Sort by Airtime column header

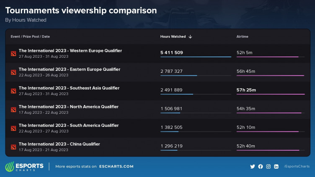pos(242,37)
